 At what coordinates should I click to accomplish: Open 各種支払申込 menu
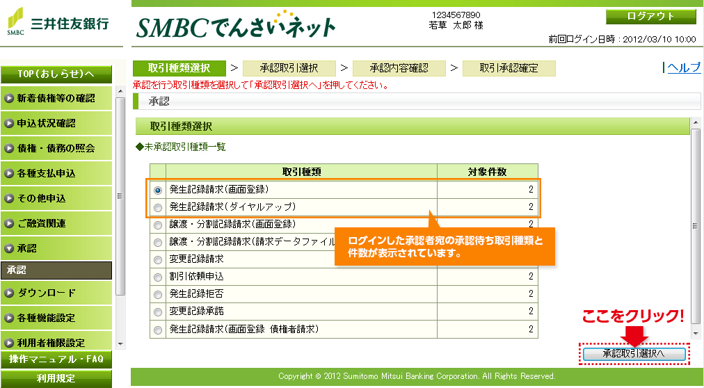click(56, 174)
